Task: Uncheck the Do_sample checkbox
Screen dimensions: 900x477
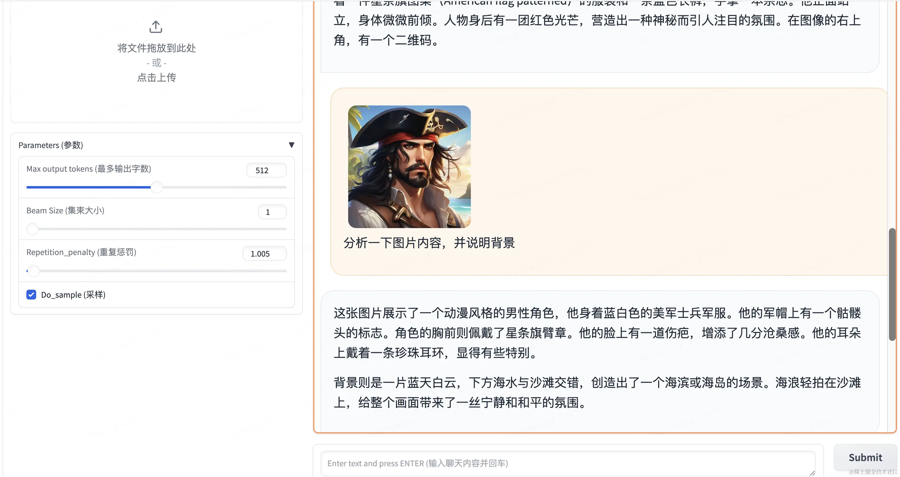Action: pos(31,295)
